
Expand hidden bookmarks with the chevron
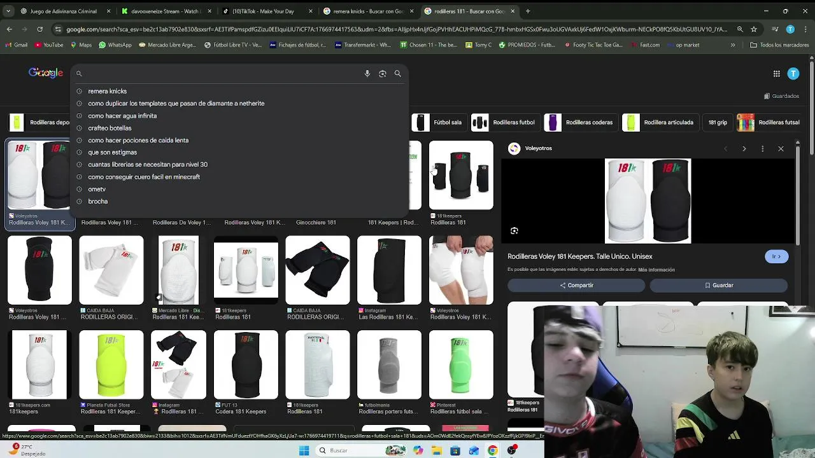click(733, 45)
